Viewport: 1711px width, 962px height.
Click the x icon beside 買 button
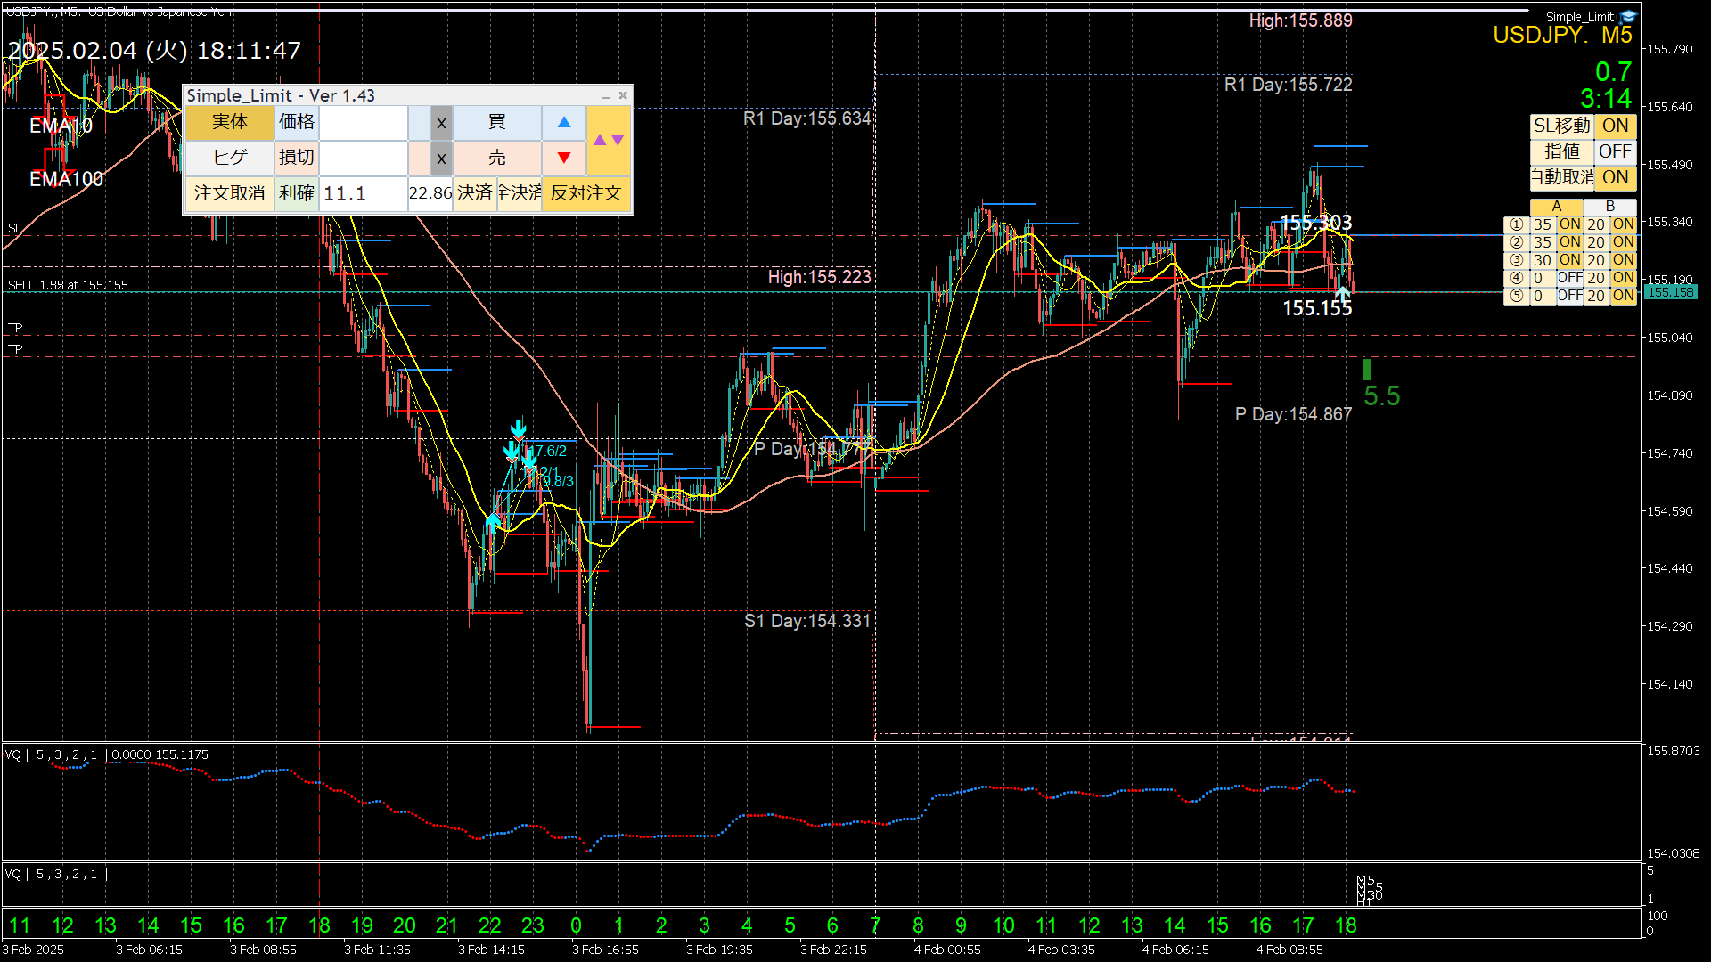[x=441, y=123]
